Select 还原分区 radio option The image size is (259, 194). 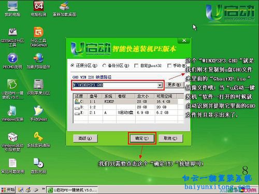click(84, 66)
